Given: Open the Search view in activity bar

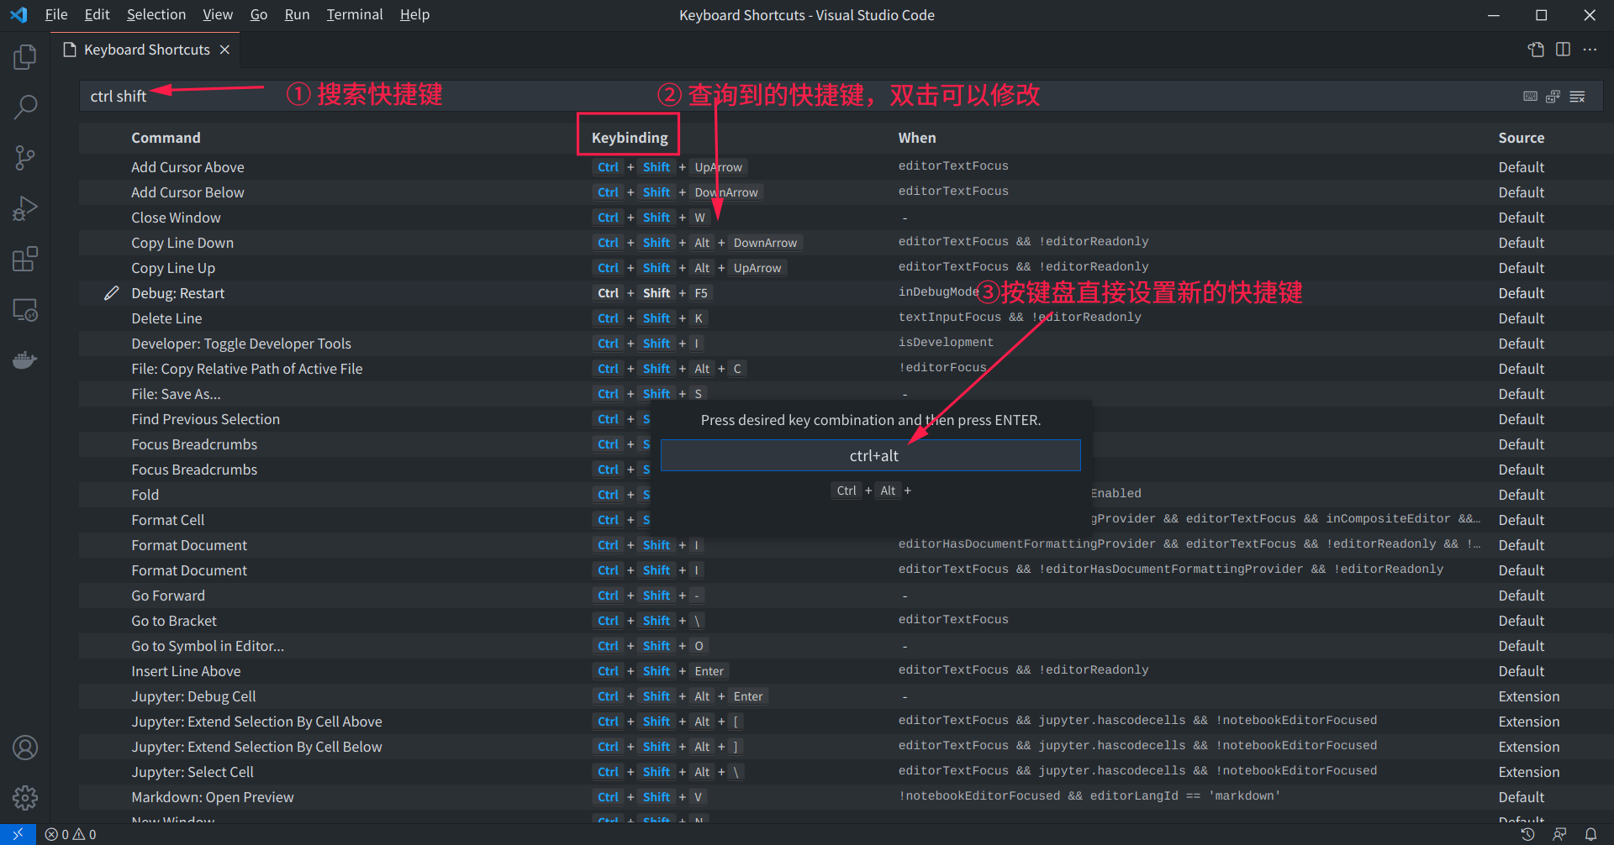Looking at the screenshot, I should (25, 107).
